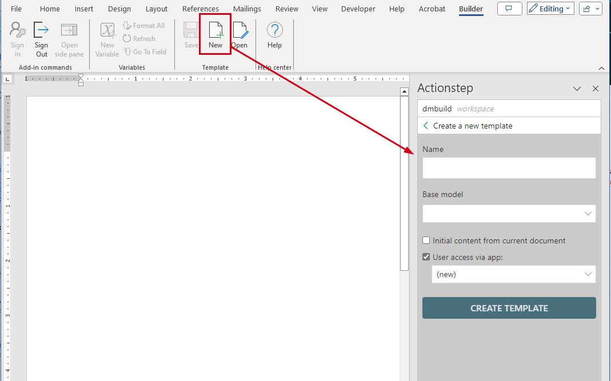Select Go To Field

click(x=145, y=51)
